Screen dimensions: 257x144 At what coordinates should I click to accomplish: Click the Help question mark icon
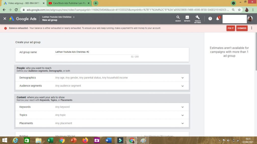210,18
